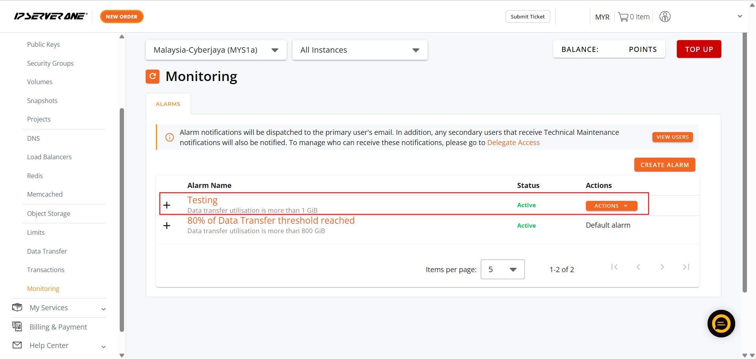
Task: Expand the 80% Data Transfer alarm row
Action: point(167,226)
